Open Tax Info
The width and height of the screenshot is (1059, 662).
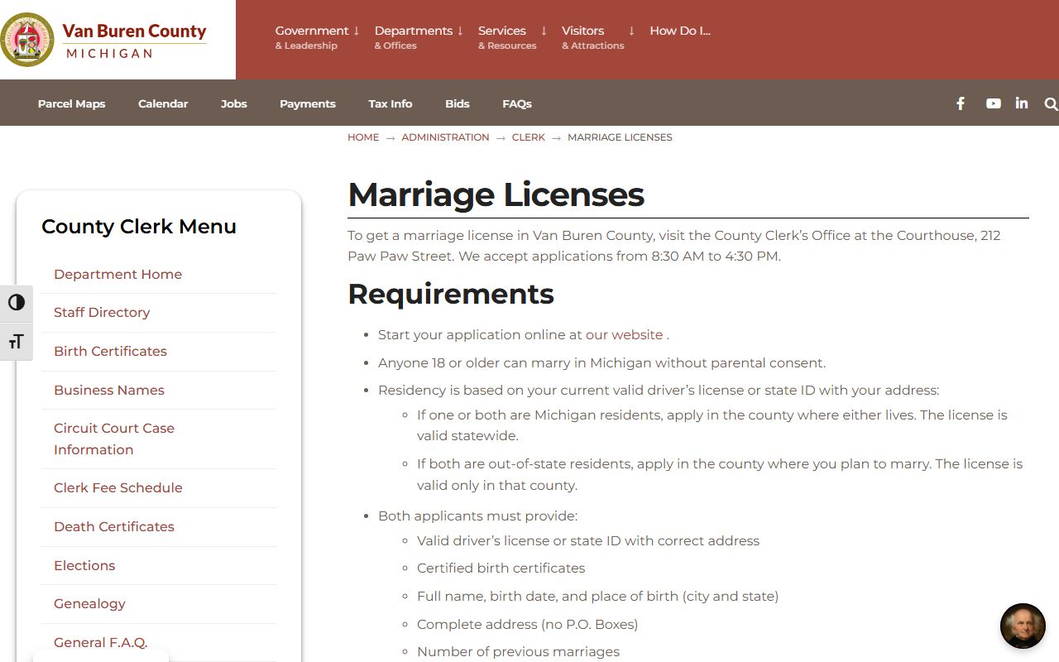point(391,103)
